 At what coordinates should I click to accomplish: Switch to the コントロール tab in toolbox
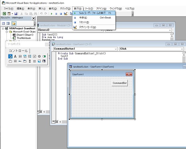18,51
